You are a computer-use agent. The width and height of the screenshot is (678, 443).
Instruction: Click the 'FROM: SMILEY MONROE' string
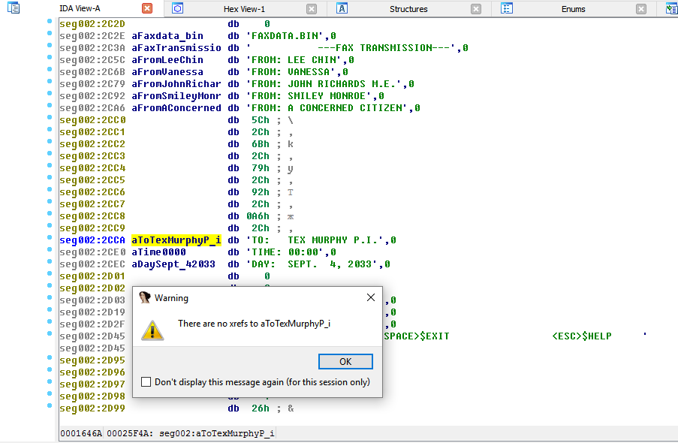(309, 96)
